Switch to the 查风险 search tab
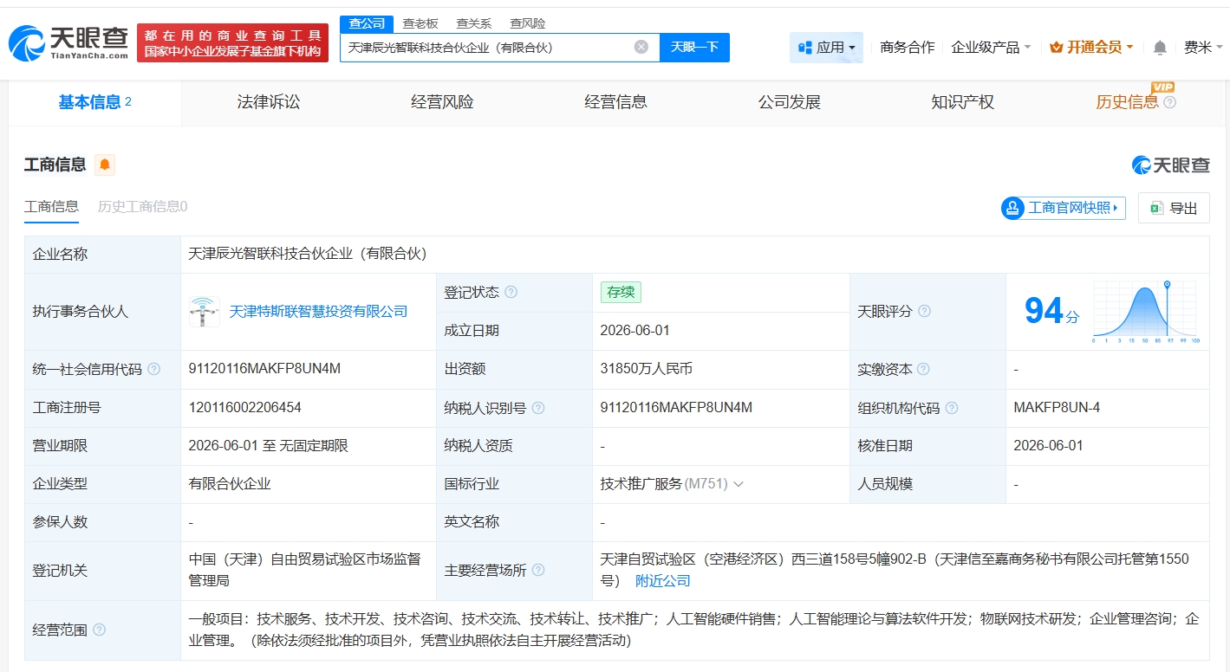1230x672 pixels. pyautogui.click(x=528, y=23)
